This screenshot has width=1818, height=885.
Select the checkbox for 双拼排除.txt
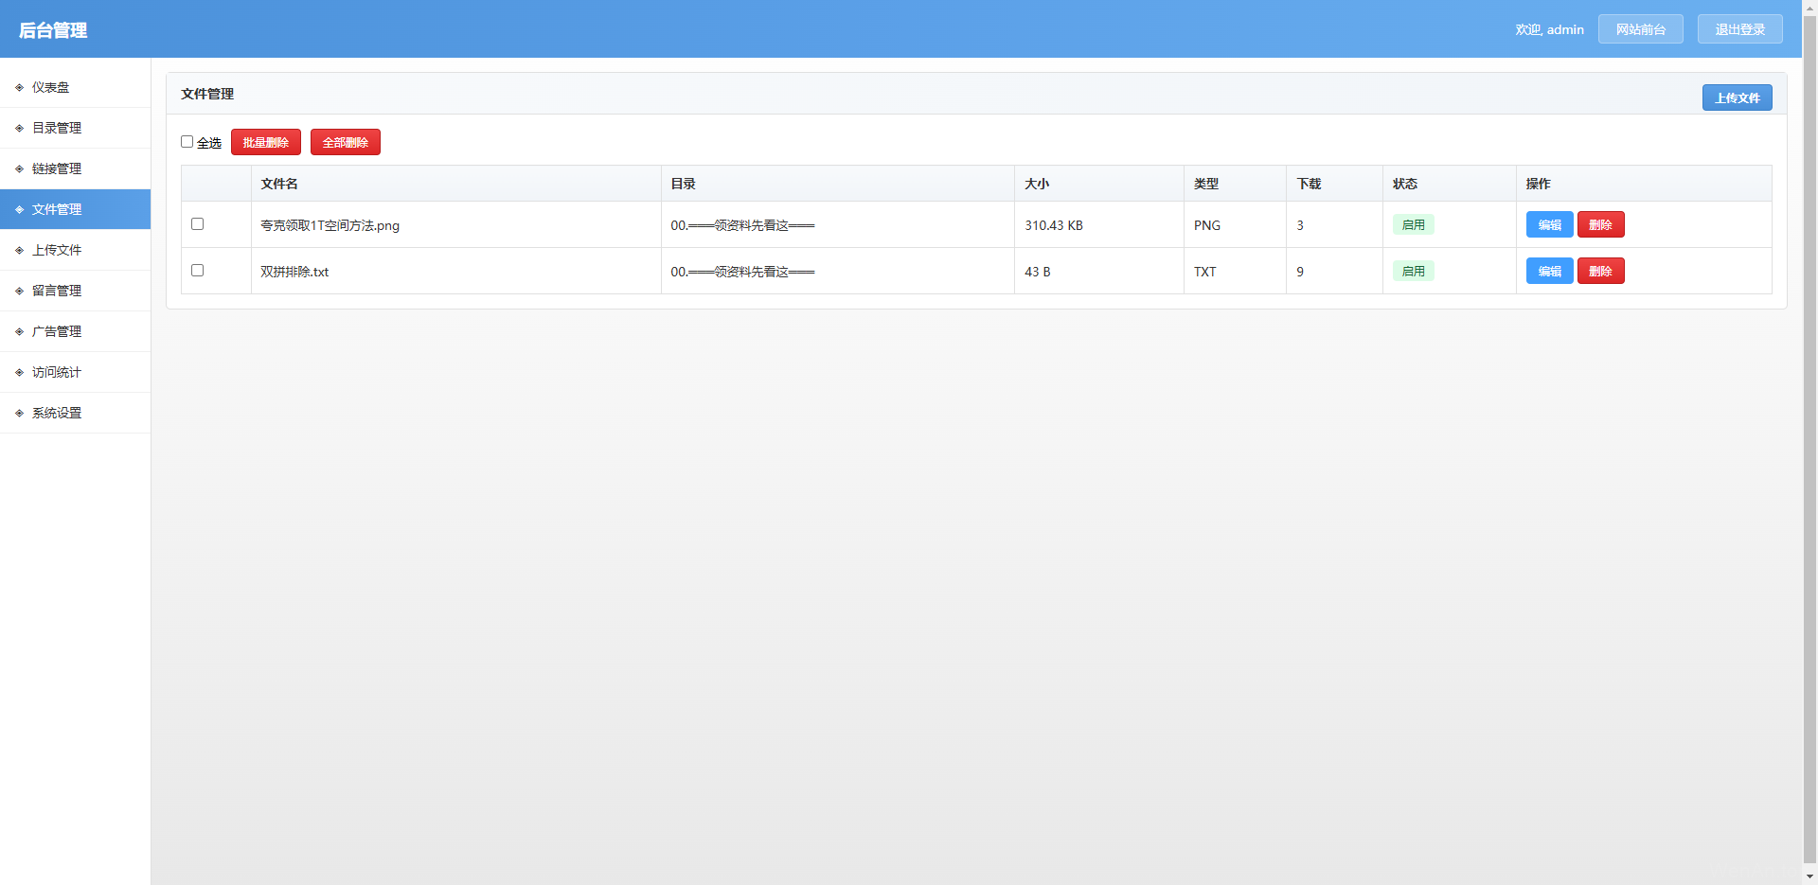[198, 271]
